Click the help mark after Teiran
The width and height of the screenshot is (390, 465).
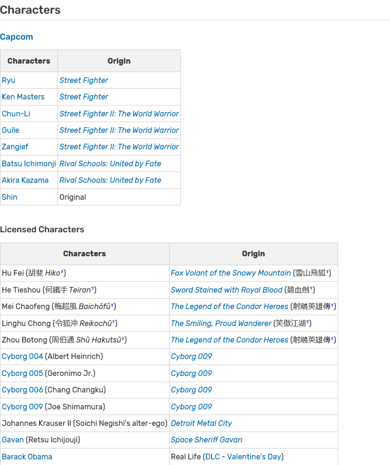pyautogui.click(x=92, y=288)
